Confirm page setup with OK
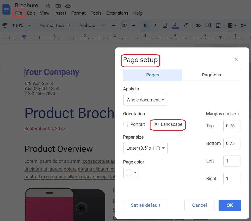 [230, 205]
